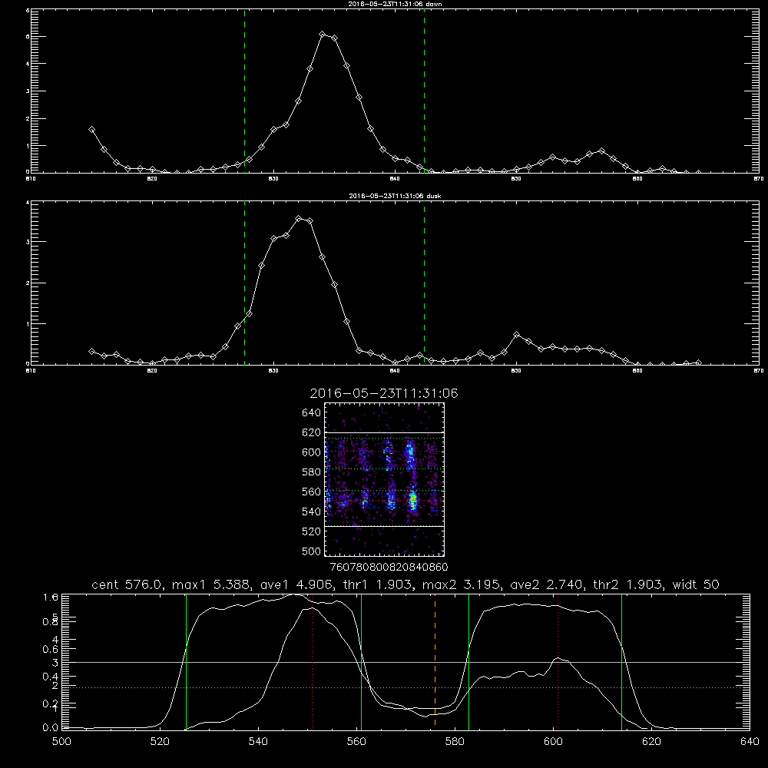Click the 'thr2 1.903' value
Screen dimensions: 768x768
629,584
